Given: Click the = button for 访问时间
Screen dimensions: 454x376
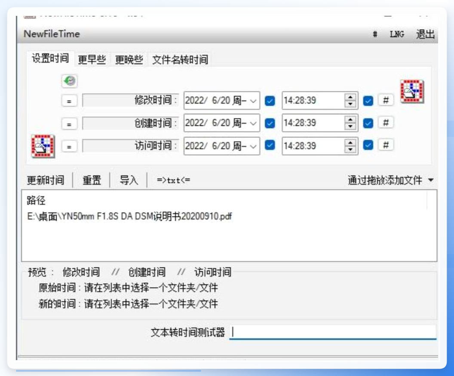Looking at the screenshot, I should click(x=69, y=146).
